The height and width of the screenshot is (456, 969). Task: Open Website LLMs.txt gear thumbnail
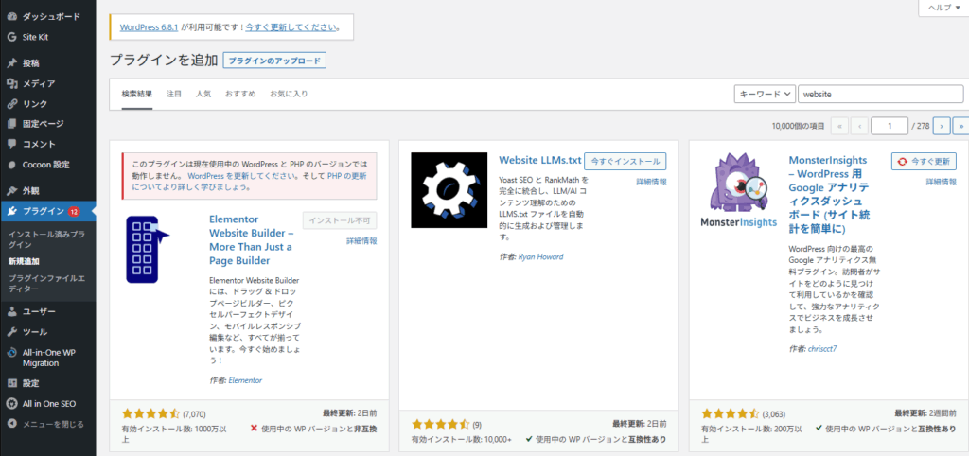[449, 190]
